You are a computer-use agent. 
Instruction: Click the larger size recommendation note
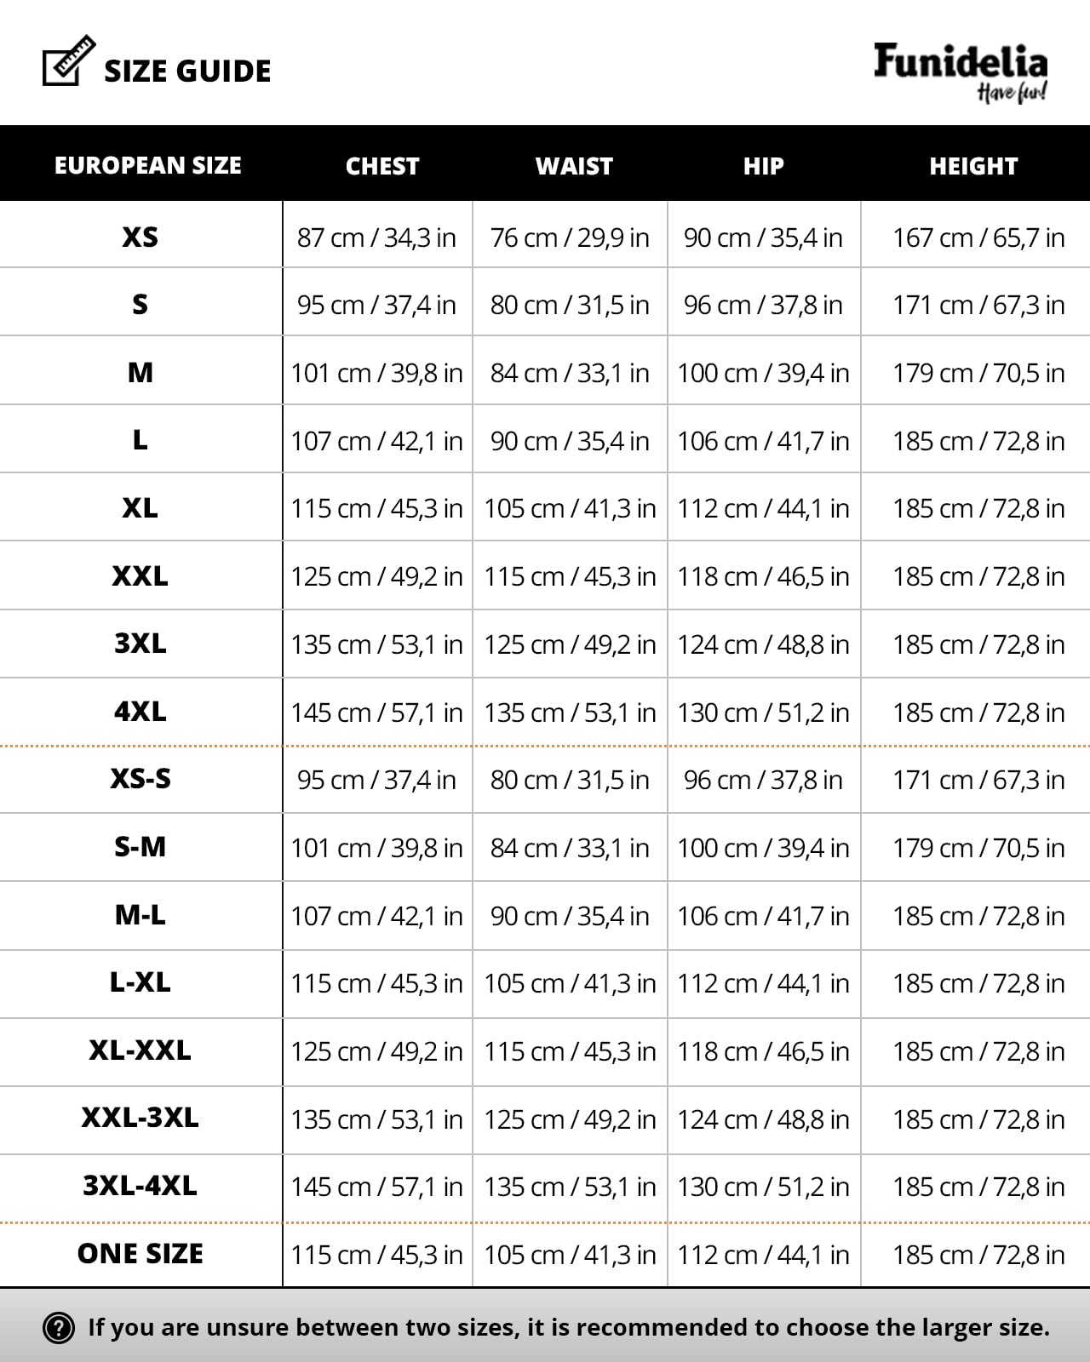coord(569,1327)
